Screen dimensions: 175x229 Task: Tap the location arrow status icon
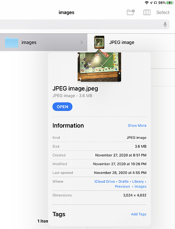tap(151, 3)
